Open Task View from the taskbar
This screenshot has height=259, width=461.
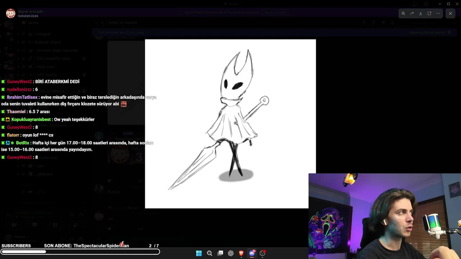pos(220,253)
